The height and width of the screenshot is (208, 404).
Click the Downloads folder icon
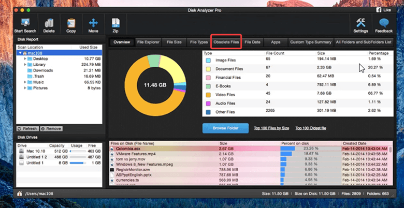pos(30,70)
